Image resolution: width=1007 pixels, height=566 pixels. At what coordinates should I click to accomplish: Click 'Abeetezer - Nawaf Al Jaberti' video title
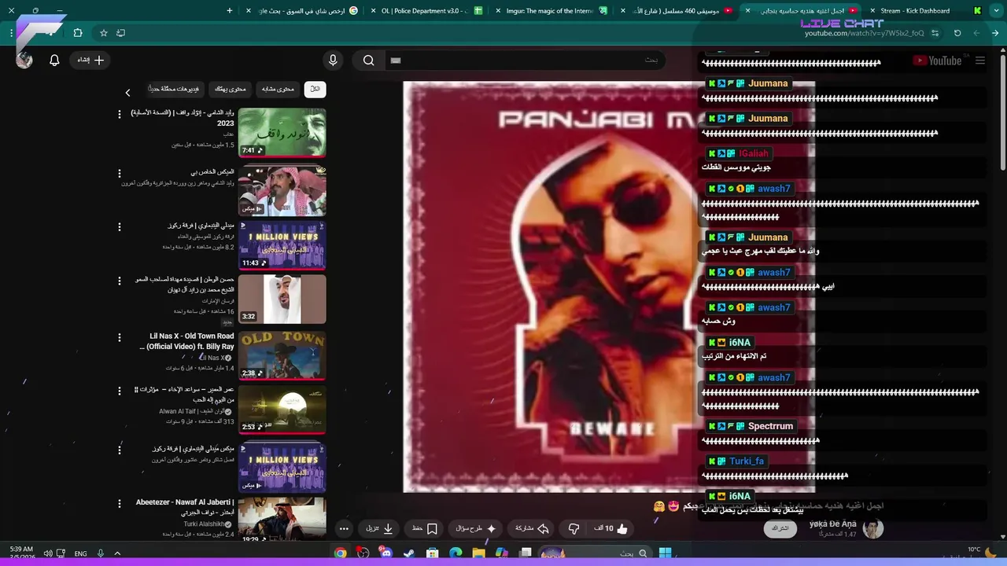pos(185,507)
